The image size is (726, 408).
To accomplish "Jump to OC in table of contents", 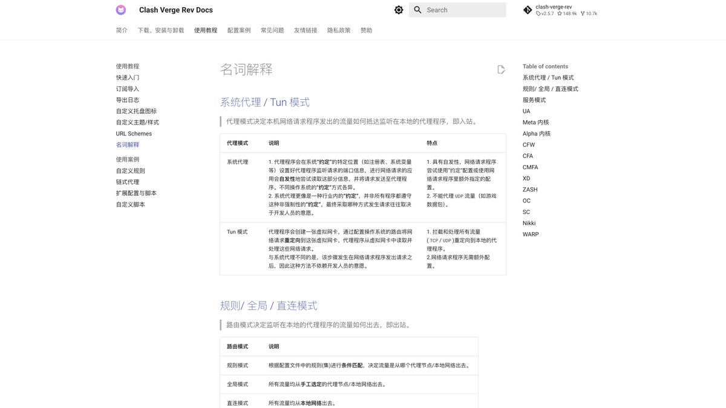I will point(527,201).
